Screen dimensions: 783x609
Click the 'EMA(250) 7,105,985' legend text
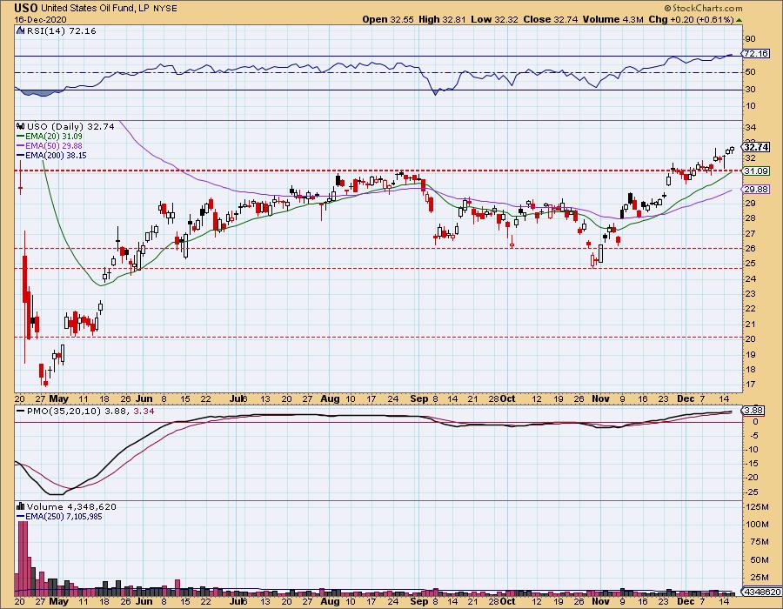[x=64, y=516]
